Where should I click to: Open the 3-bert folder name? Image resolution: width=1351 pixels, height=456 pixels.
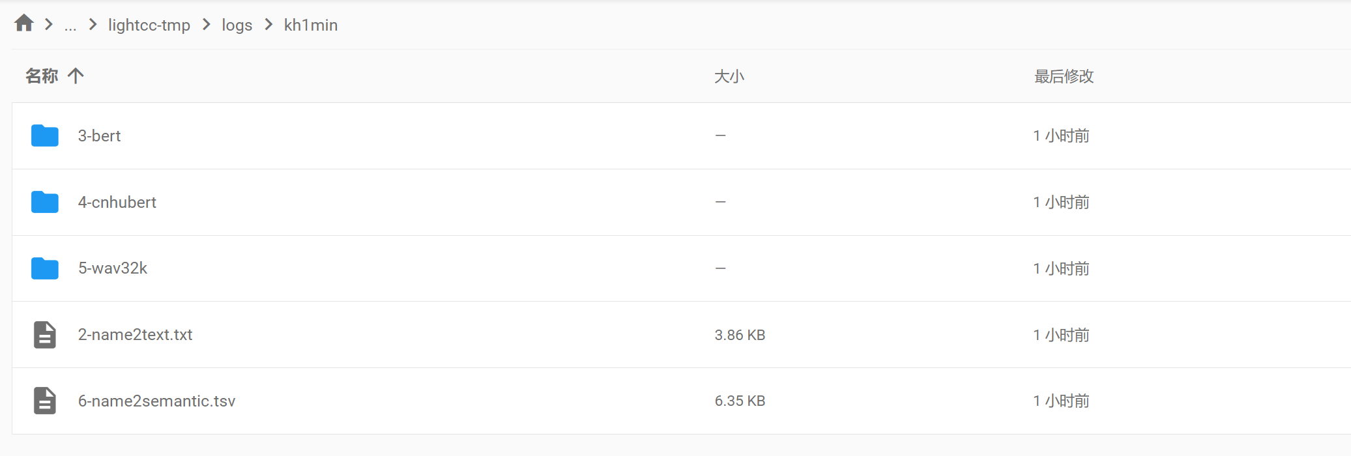pyautogui.click(x=100, y=135)
